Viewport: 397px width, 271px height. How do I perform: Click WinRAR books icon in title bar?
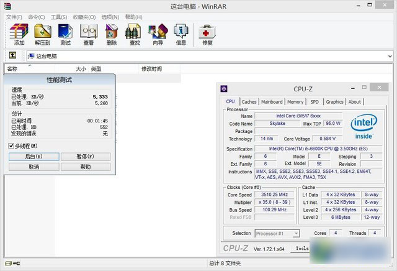coord(7,6)
